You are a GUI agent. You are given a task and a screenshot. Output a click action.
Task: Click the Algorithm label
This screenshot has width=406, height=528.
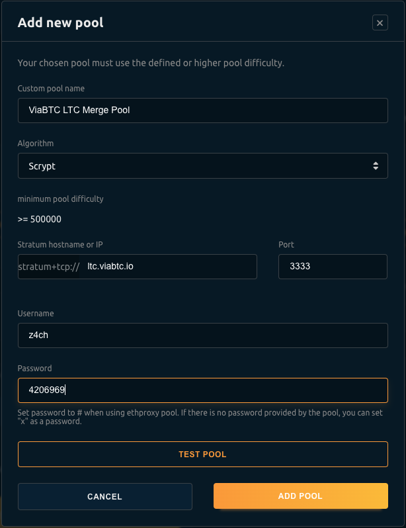click(x=36, y=144)
